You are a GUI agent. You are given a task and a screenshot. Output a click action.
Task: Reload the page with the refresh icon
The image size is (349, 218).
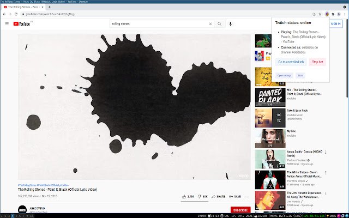[16, 14]
